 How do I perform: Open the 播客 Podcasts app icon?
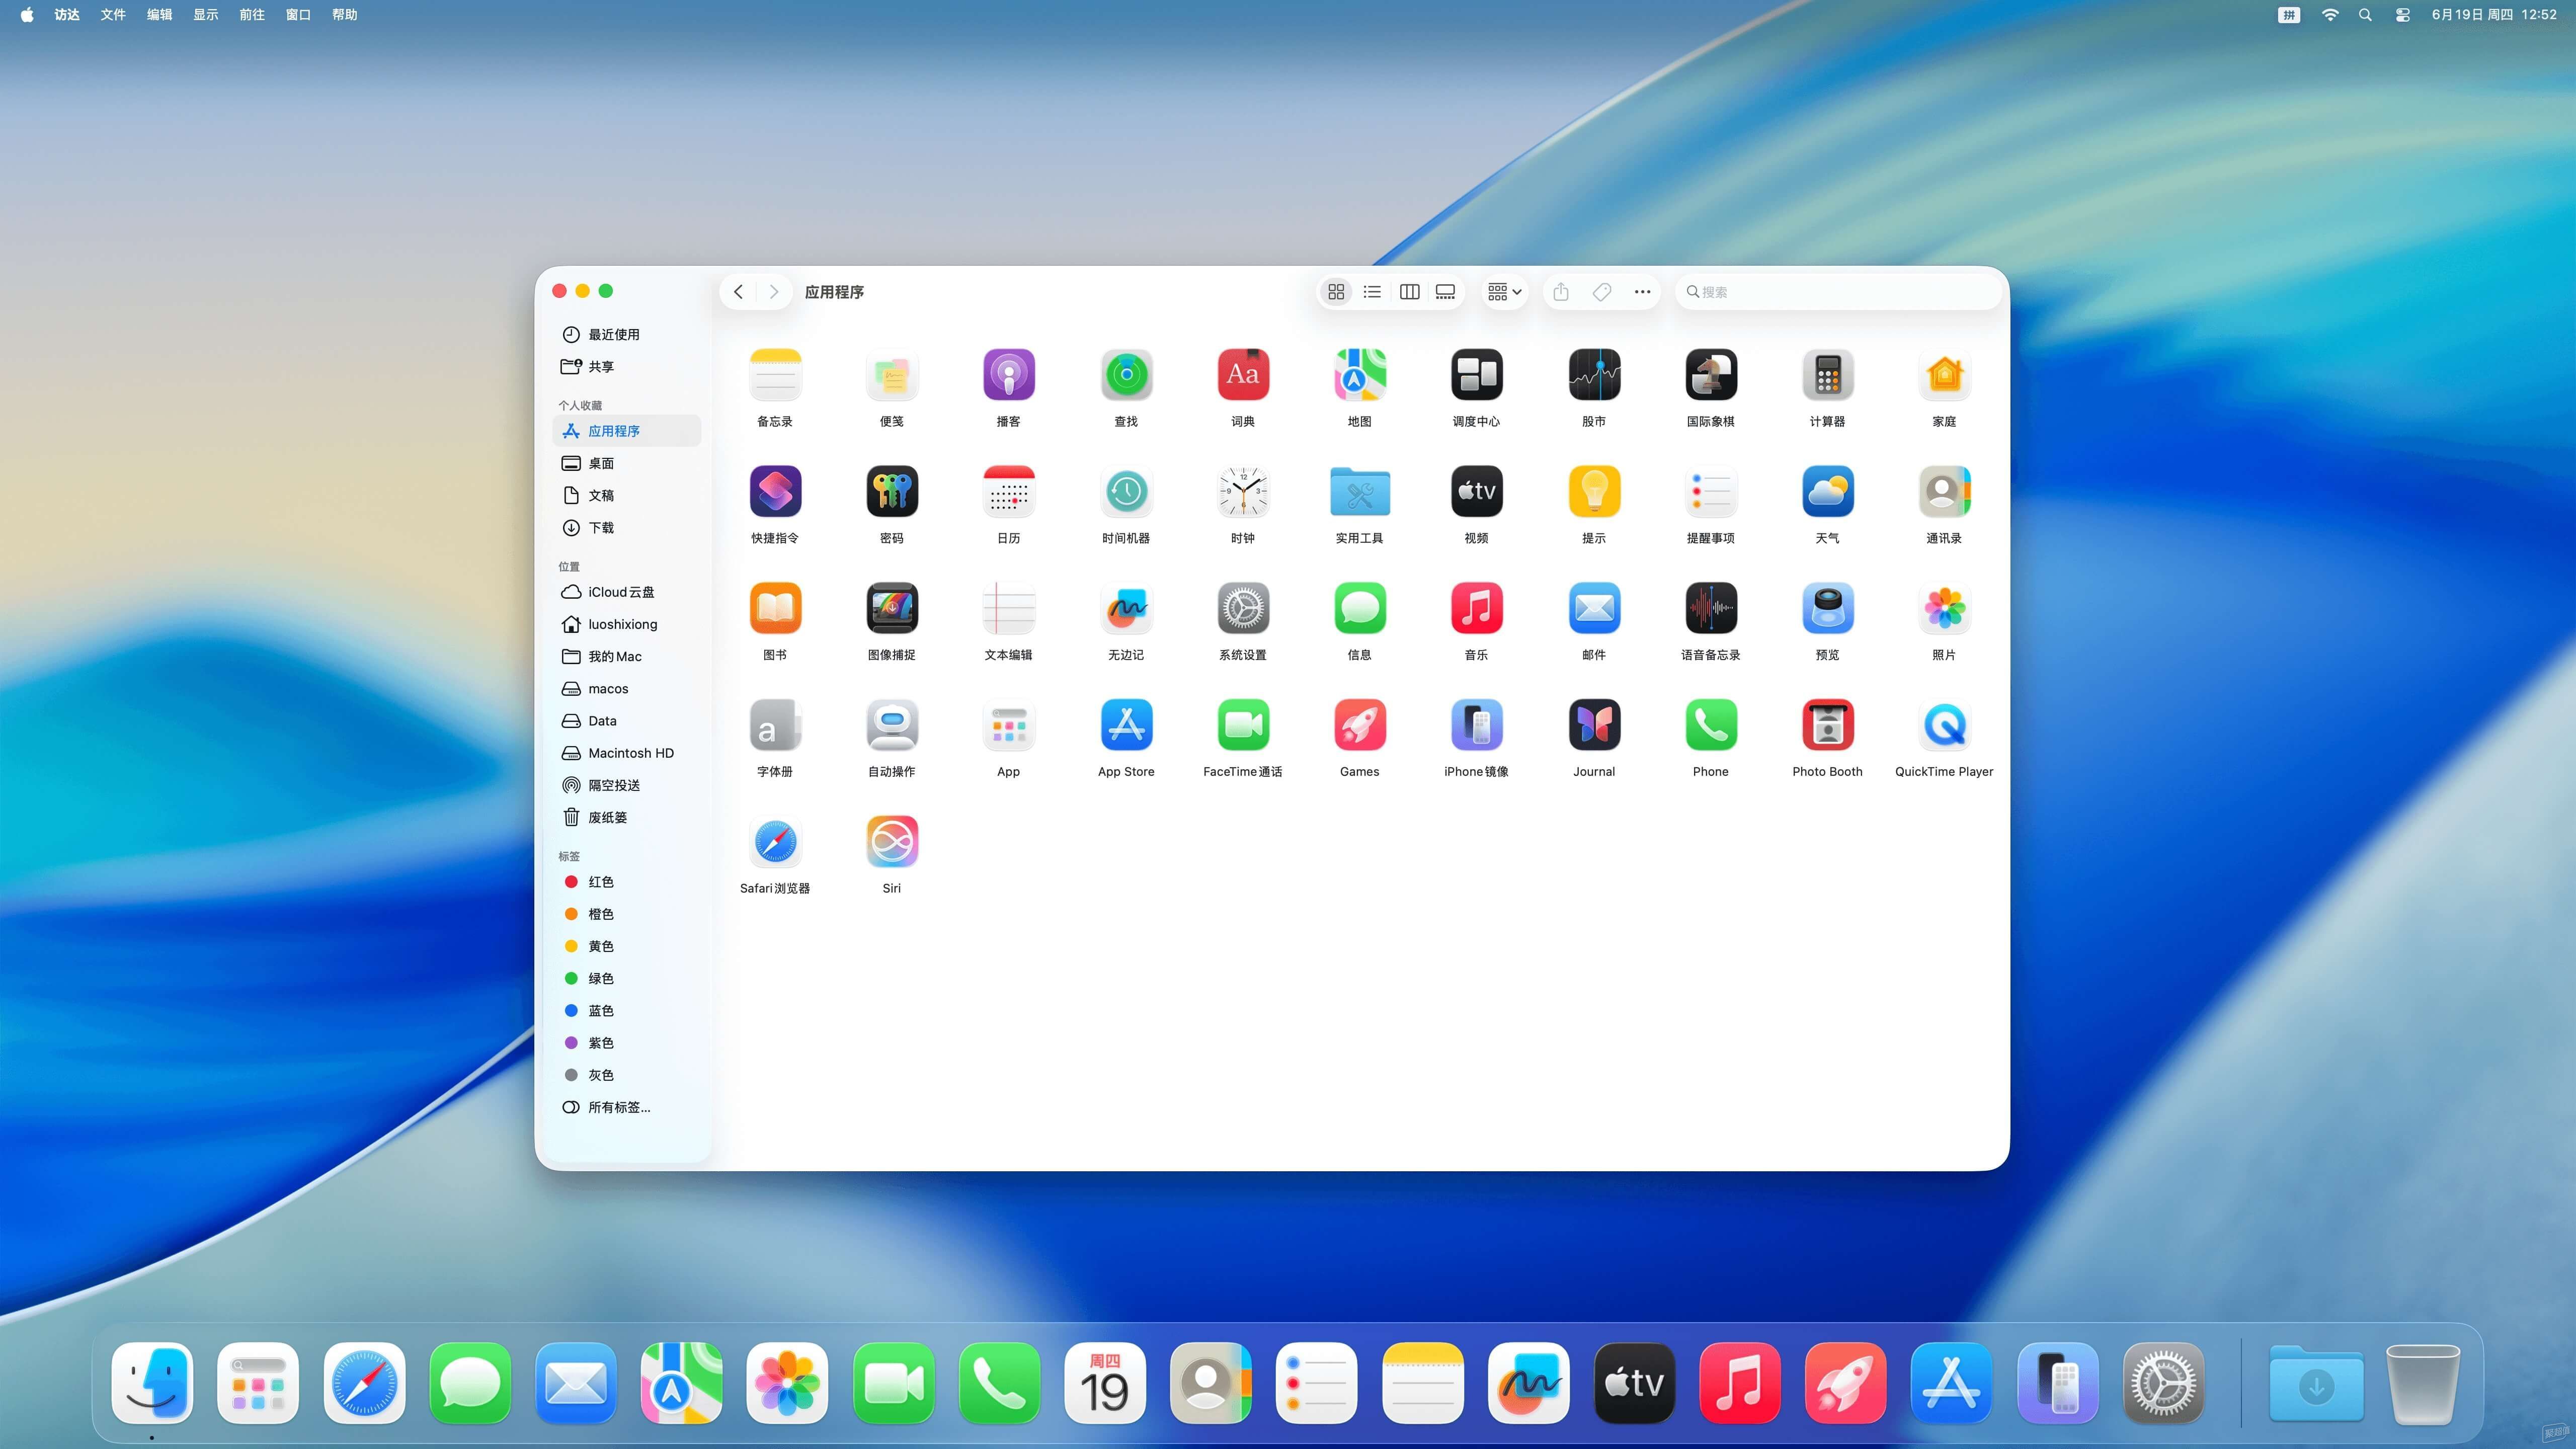1008,375
